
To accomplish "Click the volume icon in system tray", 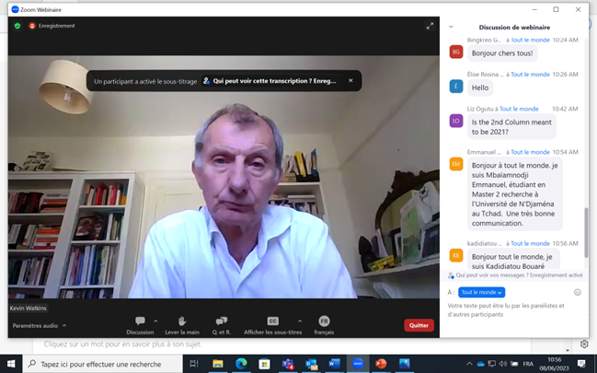I will point(503,364).
